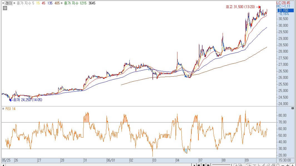Click the 15:30:00 time label
Screen dimensions: 296x166
click(x=285, y=160)
